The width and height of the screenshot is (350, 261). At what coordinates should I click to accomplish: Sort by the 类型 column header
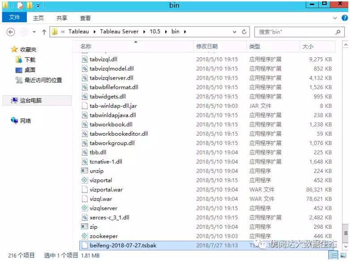pyautogui.click(x=273, y=47)
